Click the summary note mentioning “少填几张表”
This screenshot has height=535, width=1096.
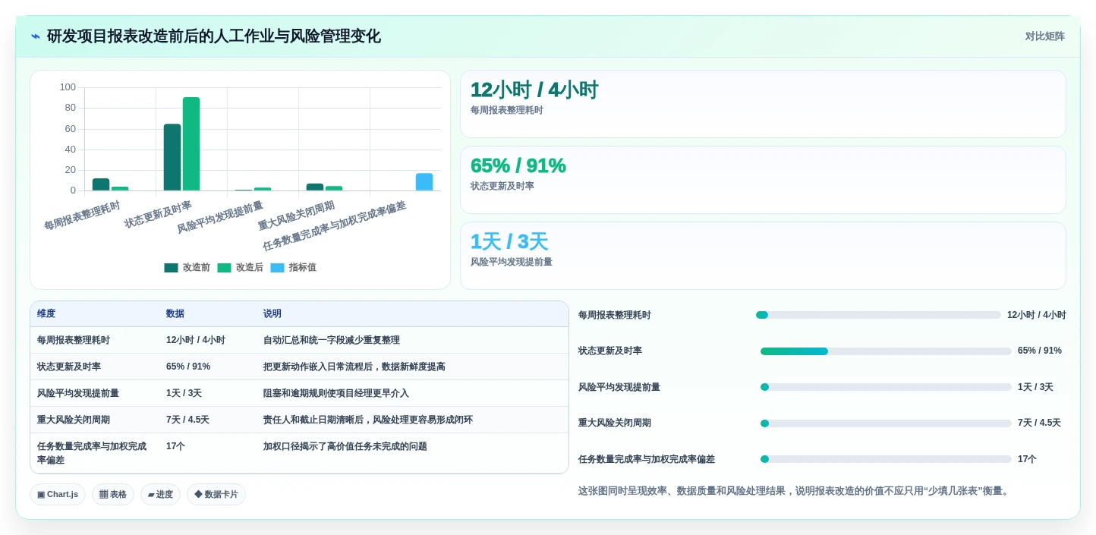[795, 491]
